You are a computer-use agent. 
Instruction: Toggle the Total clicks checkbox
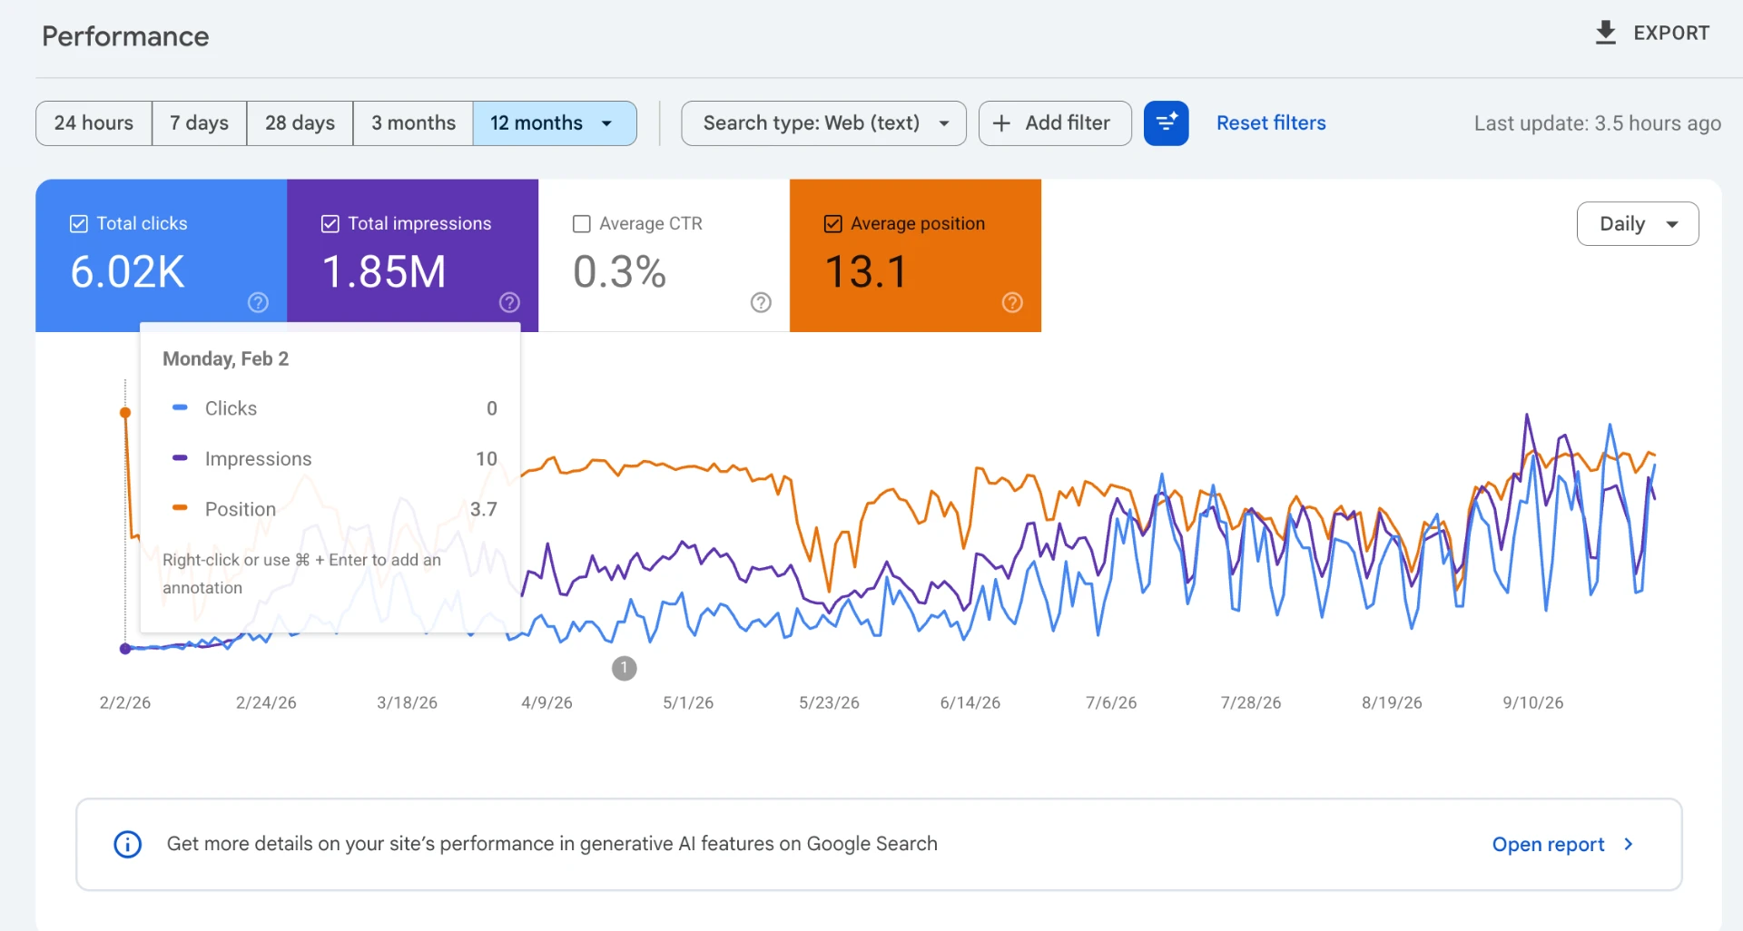coord(79,223)
